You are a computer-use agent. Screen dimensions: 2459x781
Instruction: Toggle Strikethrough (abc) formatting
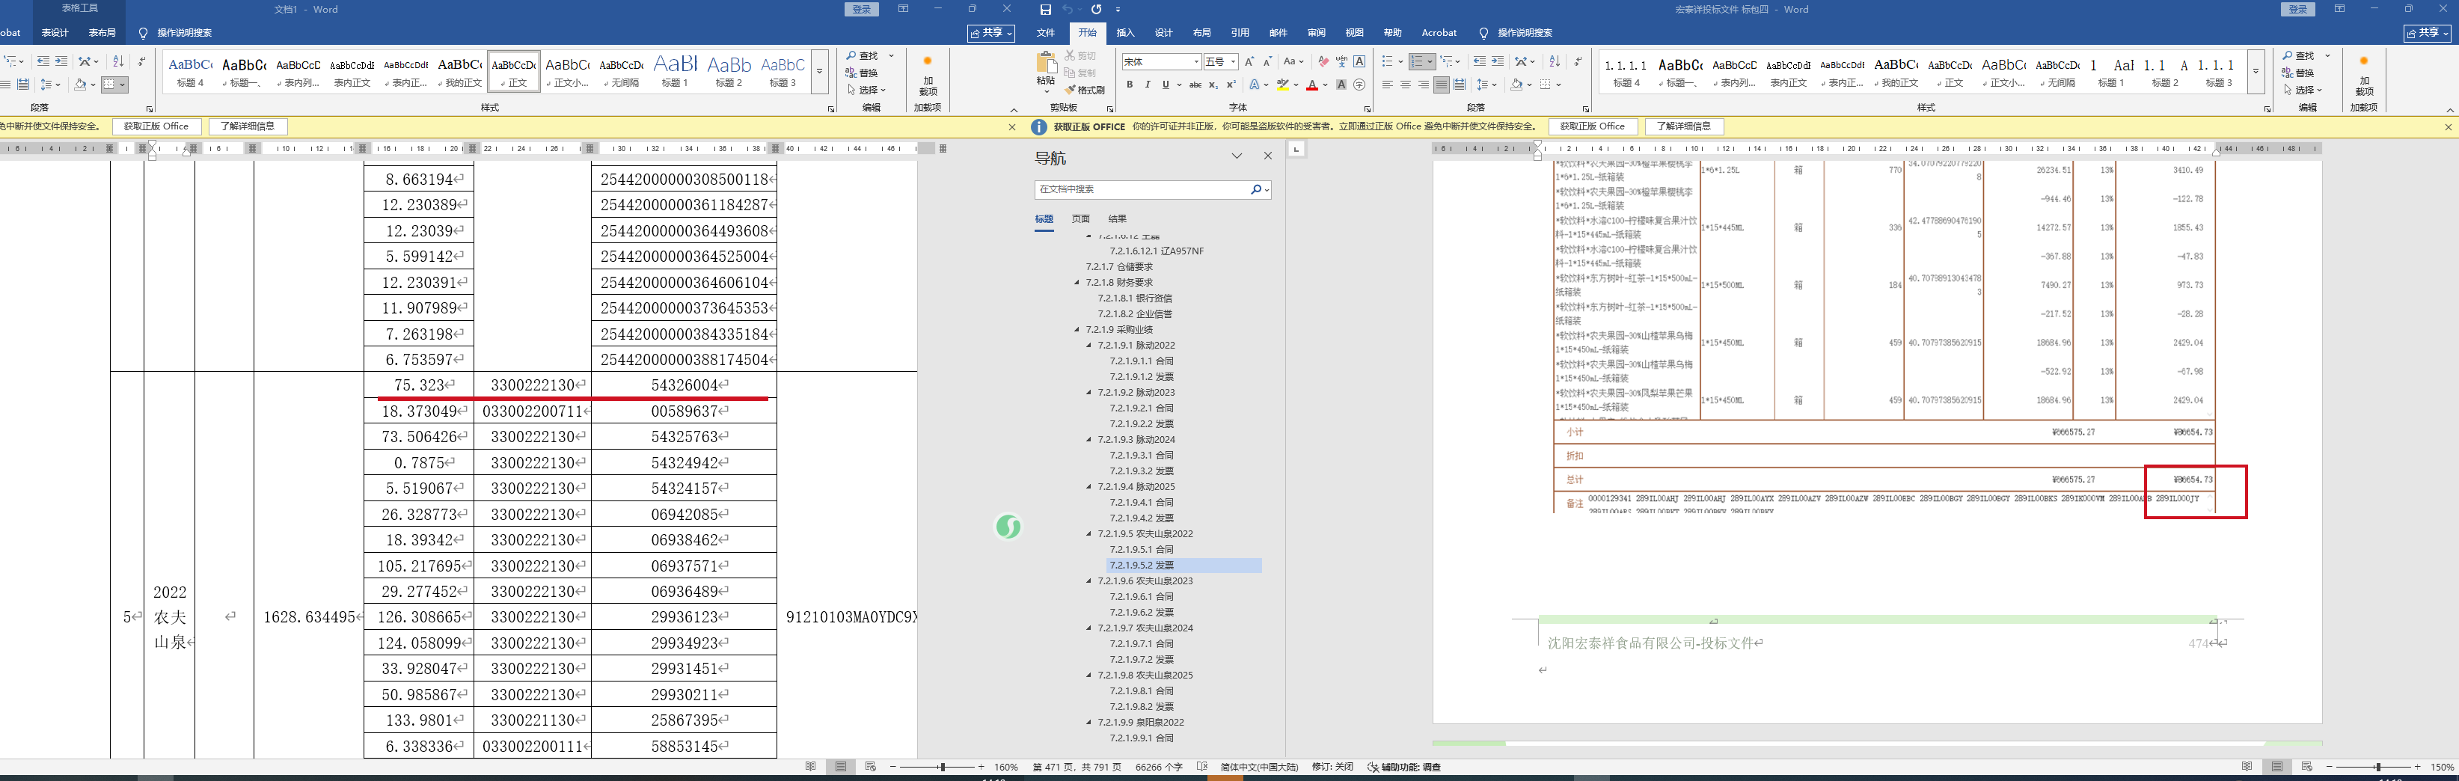pyautogui.click(x=1194, y=85)
